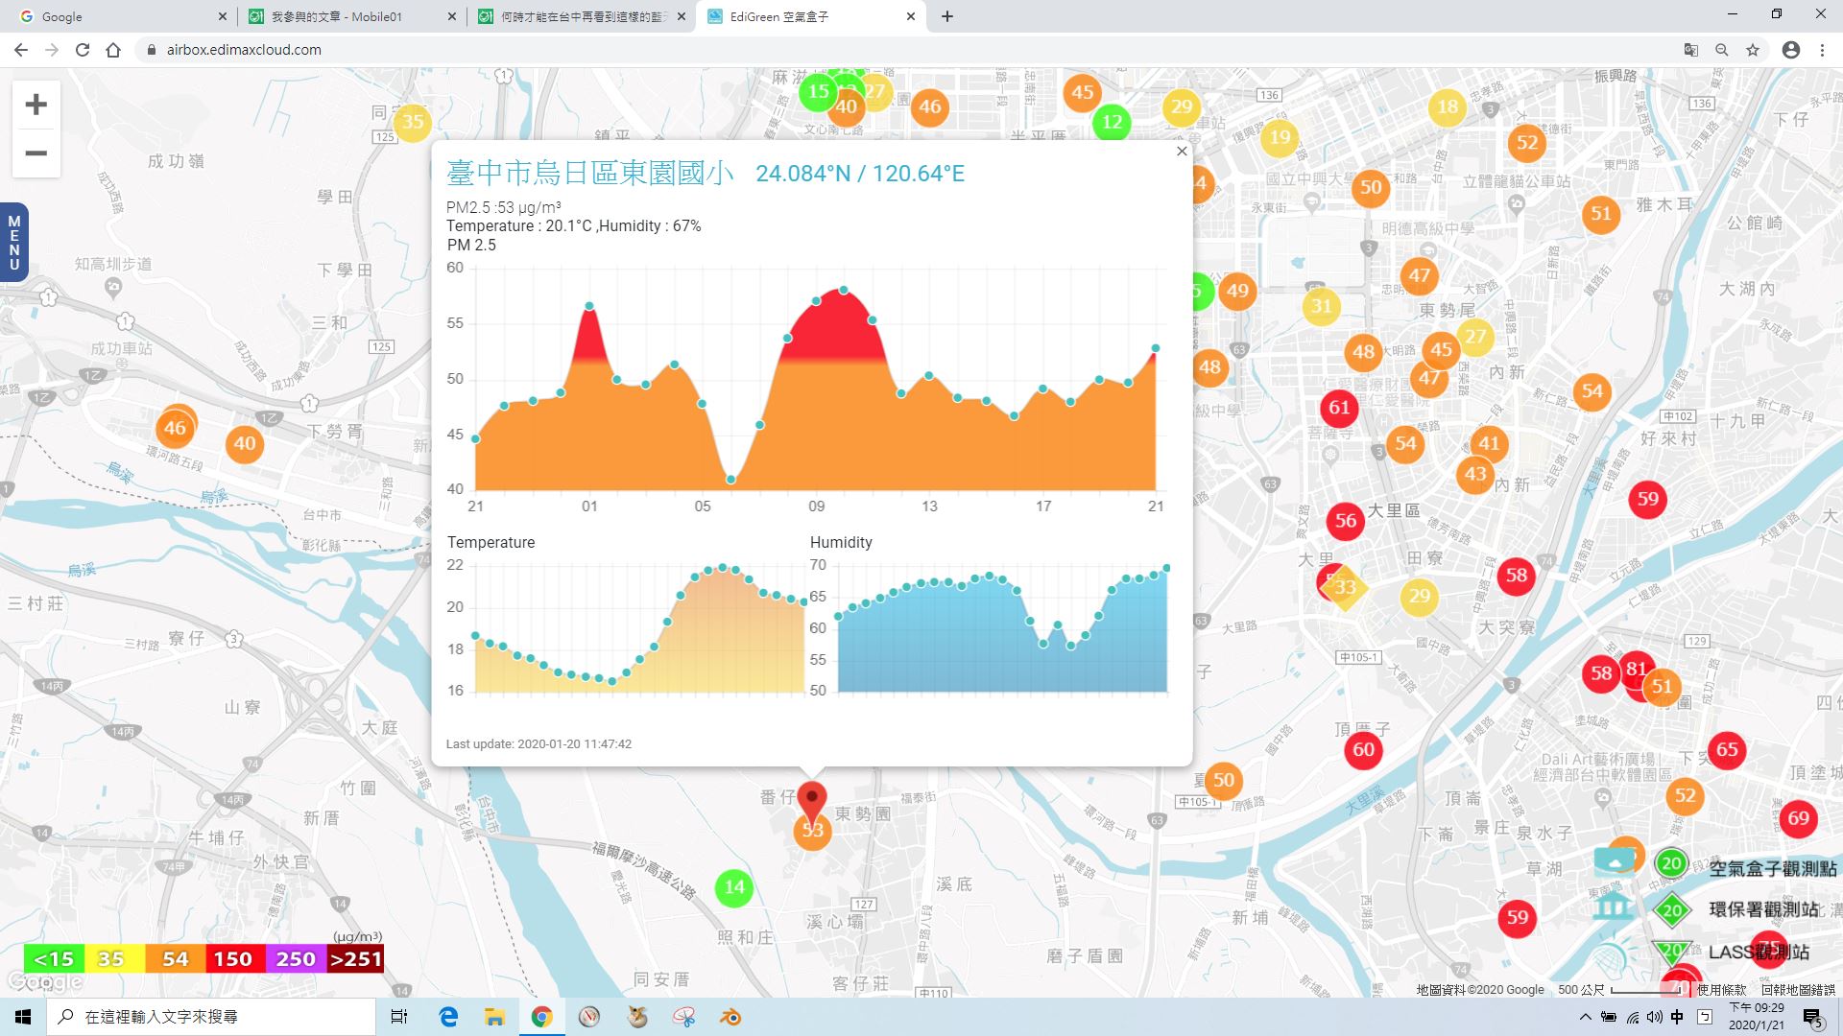Select the red 56 marker near 大里區
This screenshot has height=1036, width=1843.
pyautogui.click(x=1346, y=520)
